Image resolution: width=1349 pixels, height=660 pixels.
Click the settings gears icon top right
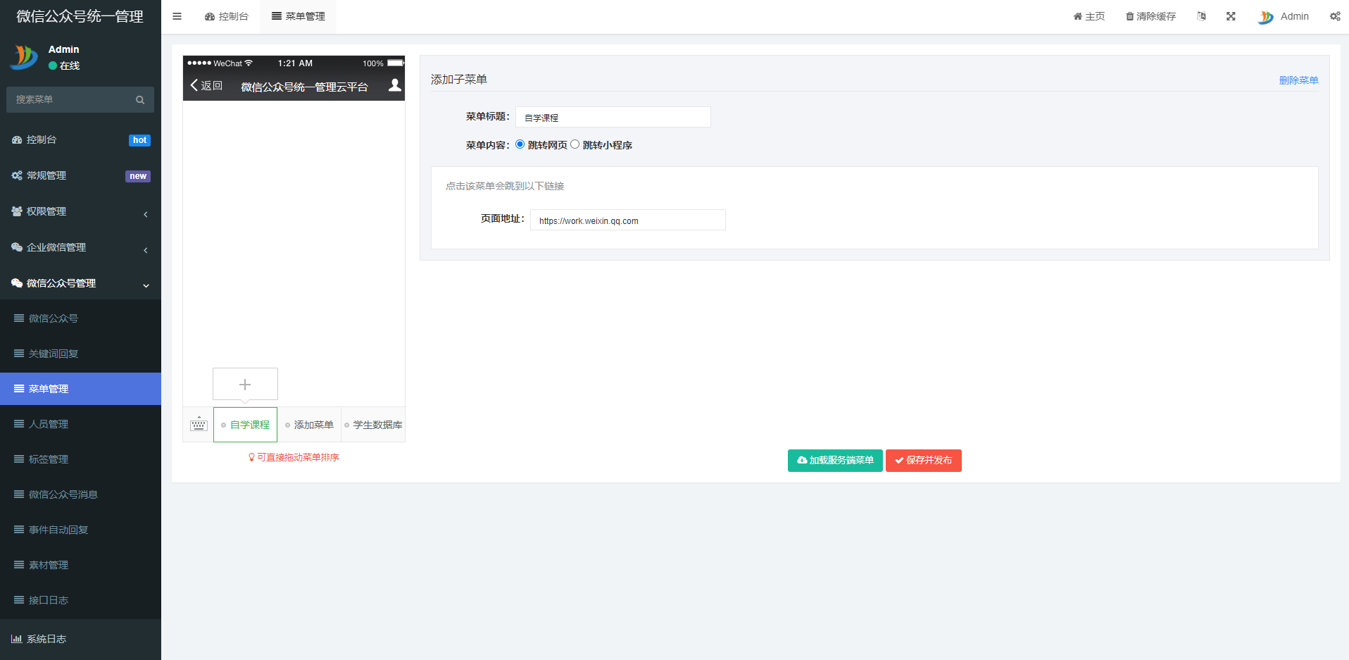[x=1334, y=16]
